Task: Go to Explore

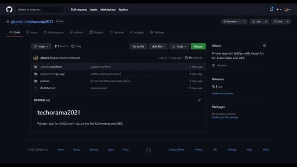Action: tap(123, 9)
